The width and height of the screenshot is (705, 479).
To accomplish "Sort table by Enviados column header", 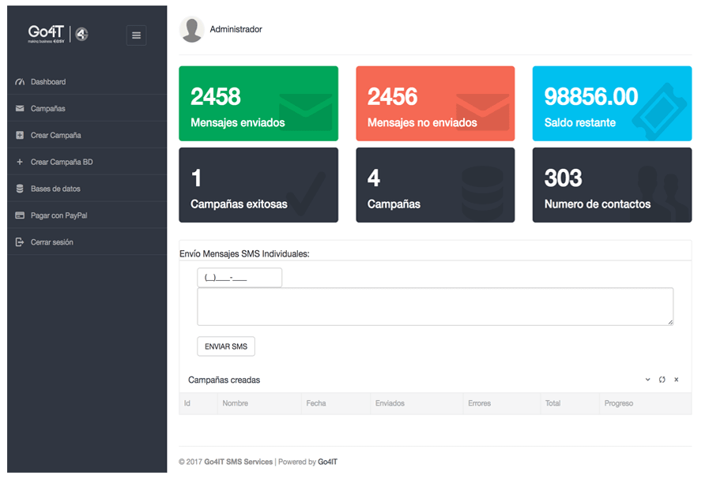I will [x=390, y=403].
